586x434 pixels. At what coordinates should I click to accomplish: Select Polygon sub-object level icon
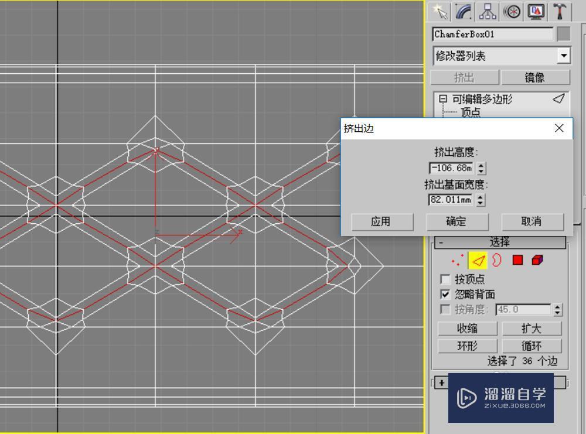(x=517, y=260)
